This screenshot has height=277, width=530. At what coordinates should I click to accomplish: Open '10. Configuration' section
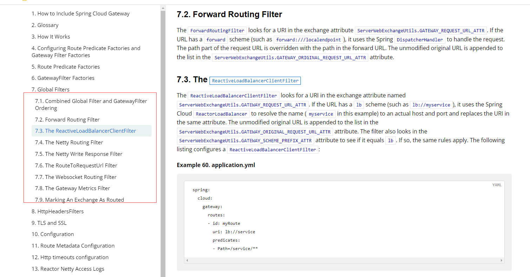[53, 234]
